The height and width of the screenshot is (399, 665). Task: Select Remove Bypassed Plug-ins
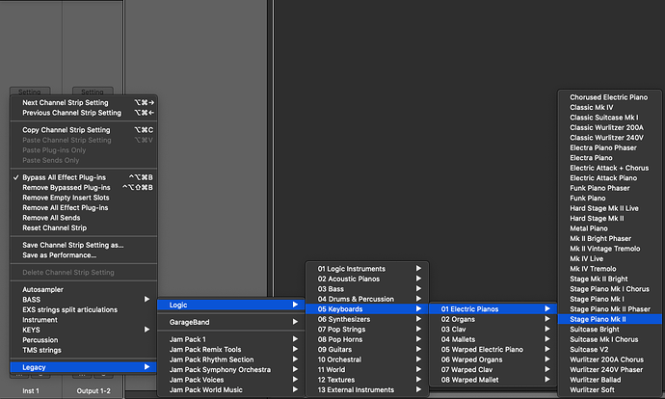[x=84, y=187]
